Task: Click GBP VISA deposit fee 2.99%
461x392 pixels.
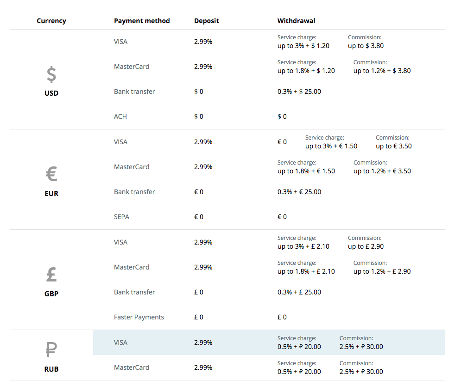Action: coord(203,242)
